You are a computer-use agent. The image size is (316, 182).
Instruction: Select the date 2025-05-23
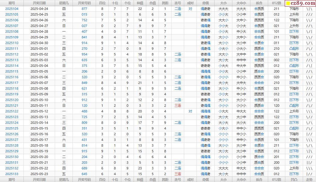39,174
